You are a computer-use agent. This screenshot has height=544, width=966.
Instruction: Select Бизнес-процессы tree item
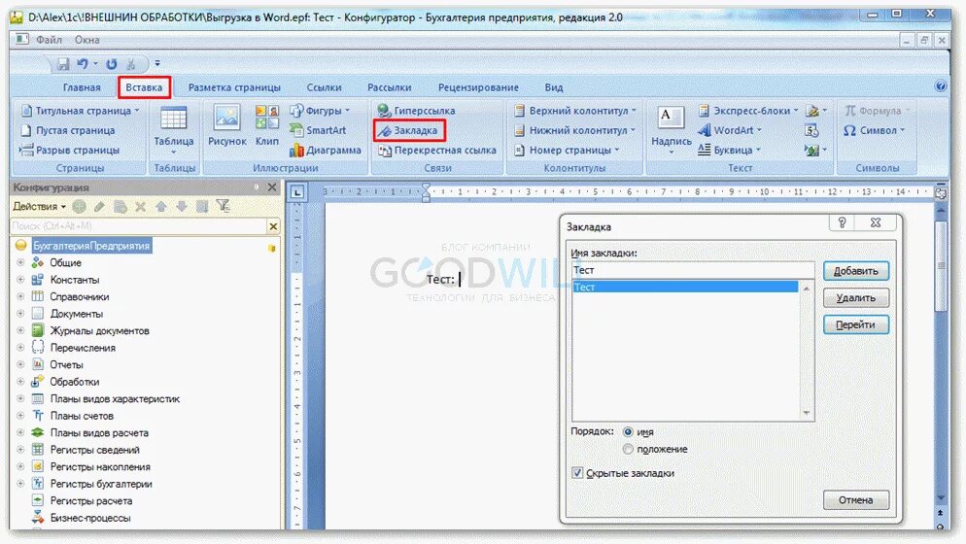point(90,518)
